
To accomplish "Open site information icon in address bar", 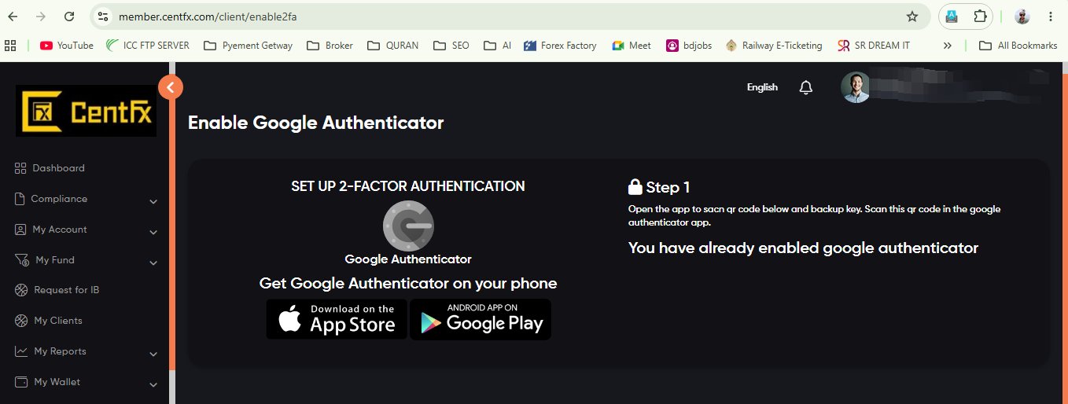I will [103, 17].
